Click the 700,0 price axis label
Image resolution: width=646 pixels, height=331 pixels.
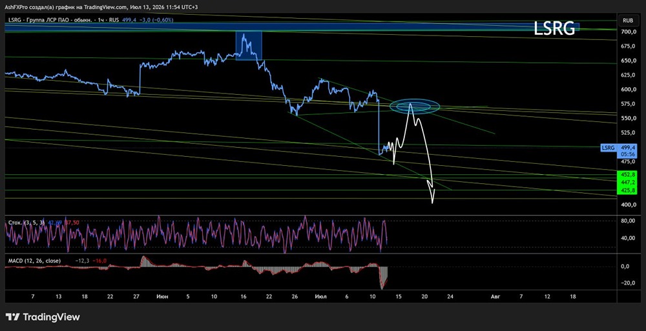tap(629, 32)
